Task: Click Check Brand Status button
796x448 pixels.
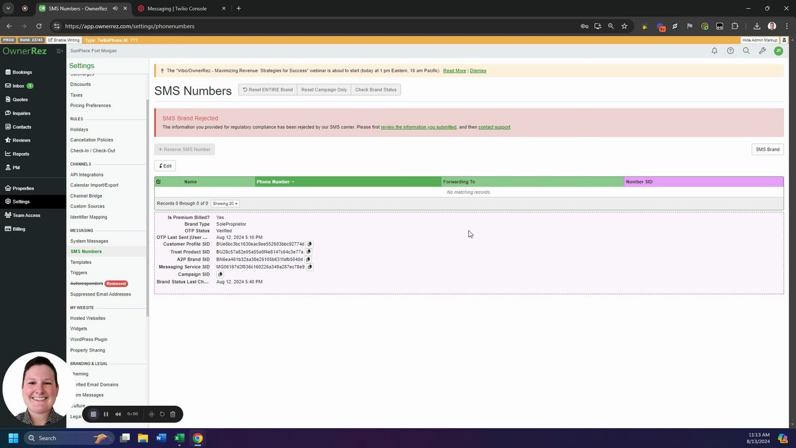Action: [376, 90]
